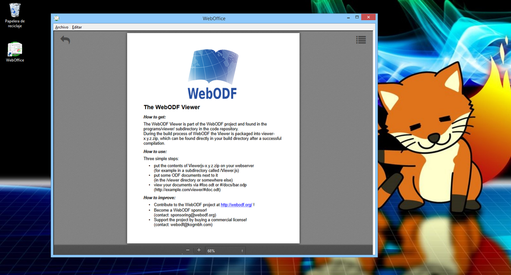Open the WebOffice desktop shortcut
511x275 pixels.
tap(15, 50)
